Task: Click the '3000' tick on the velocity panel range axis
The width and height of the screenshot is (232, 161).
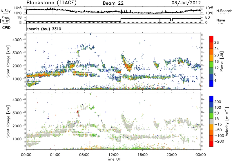Action: pyautogui.click(x=17, y=113)
